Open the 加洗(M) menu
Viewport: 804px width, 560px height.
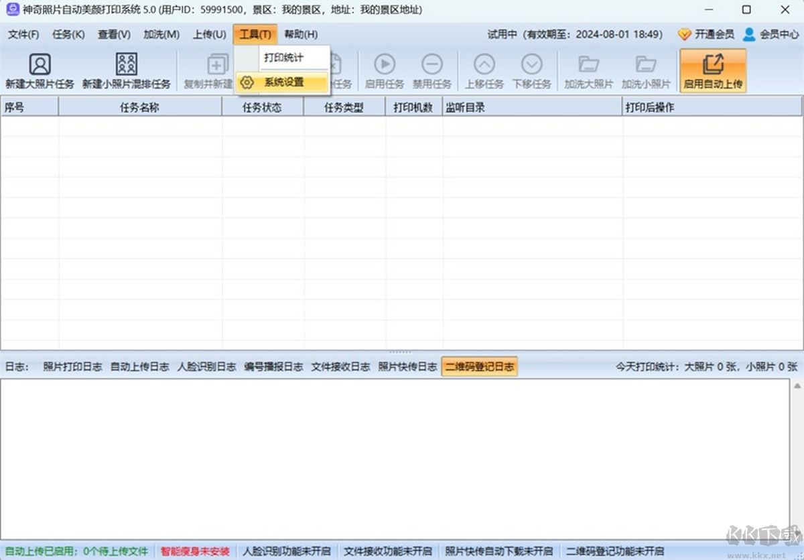point(161,34)
